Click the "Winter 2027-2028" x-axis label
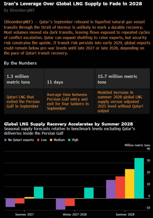Viewport: 153px width, 218px height. pyautogui.click(x=75, y=214)
